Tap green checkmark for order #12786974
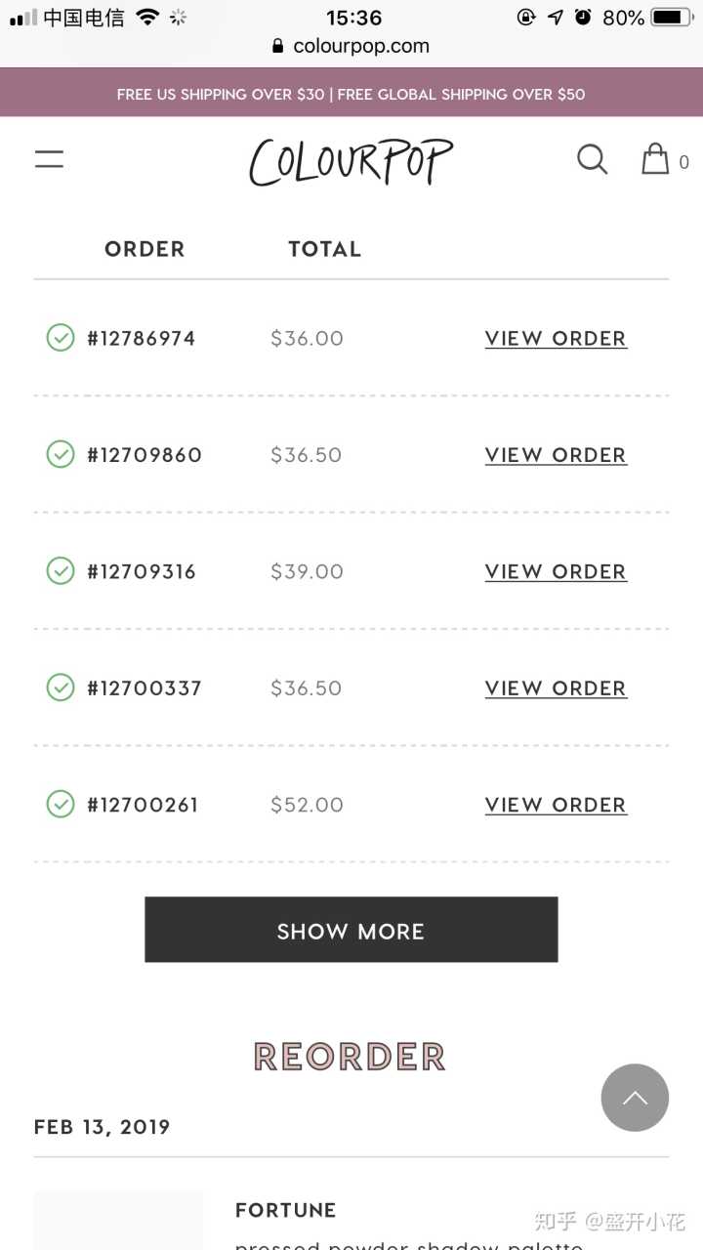703x1250 pixels. (x=61, y=338)
